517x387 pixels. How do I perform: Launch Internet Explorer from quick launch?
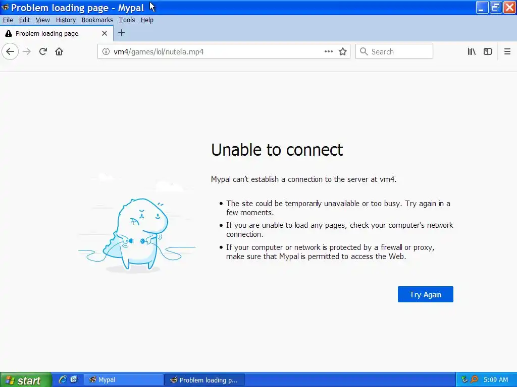coord(62,379)
